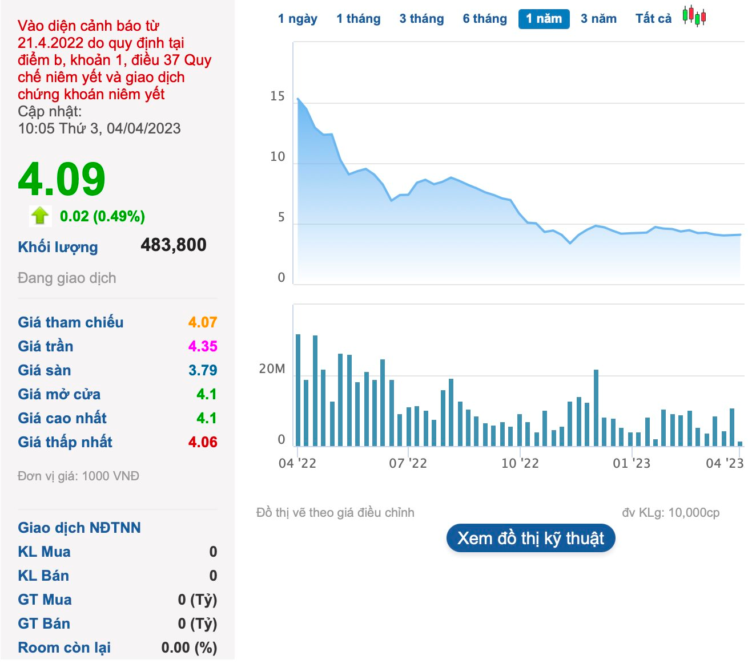Click the 'Room còn lại' value 0.00 (%)
Screen dimensions: 748x664
point(189,647)
